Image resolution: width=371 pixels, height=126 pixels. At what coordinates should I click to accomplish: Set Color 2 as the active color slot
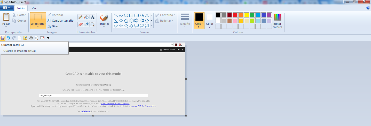tap(210, 21)
